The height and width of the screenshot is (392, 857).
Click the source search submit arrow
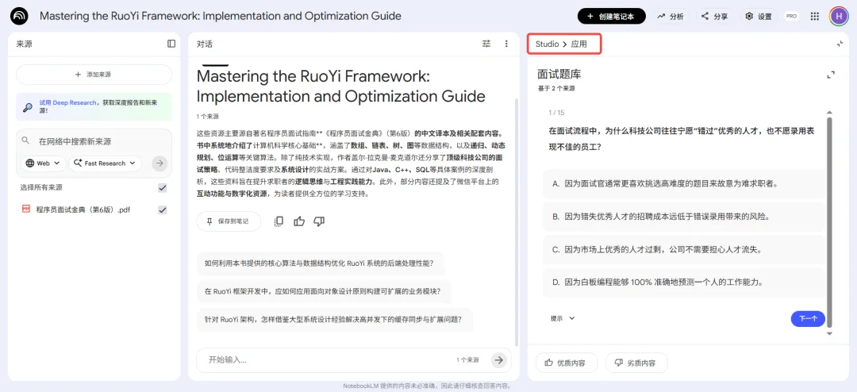159,163
